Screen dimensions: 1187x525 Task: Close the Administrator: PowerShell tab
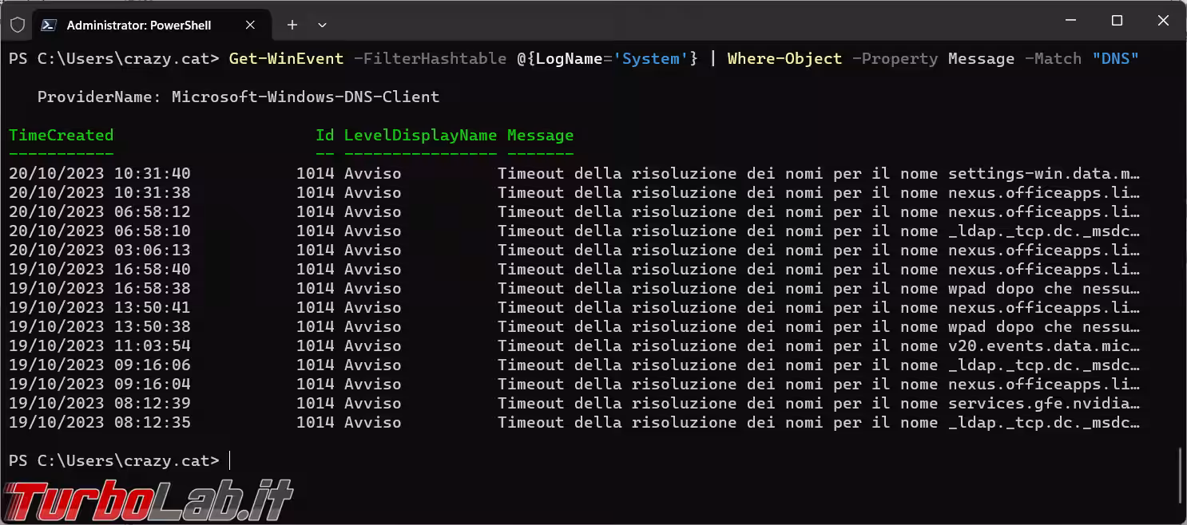pos(250,25)
